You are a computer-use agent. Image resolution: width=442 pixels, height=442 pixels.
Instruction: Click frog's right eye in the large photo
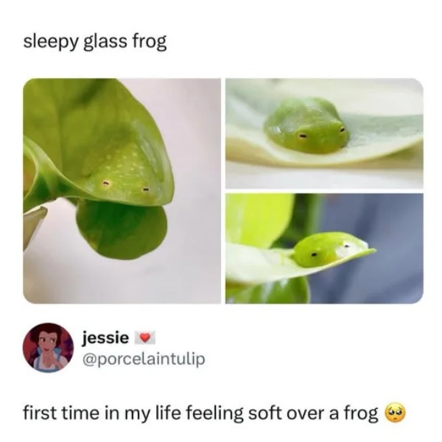pyautogui.click(x=146, y=189)
